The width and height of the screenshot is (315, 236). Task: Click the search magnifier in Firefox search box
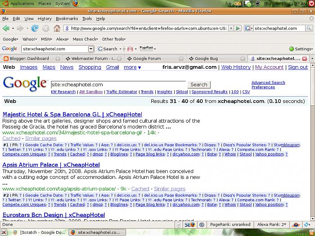click(x=309, y=28)
